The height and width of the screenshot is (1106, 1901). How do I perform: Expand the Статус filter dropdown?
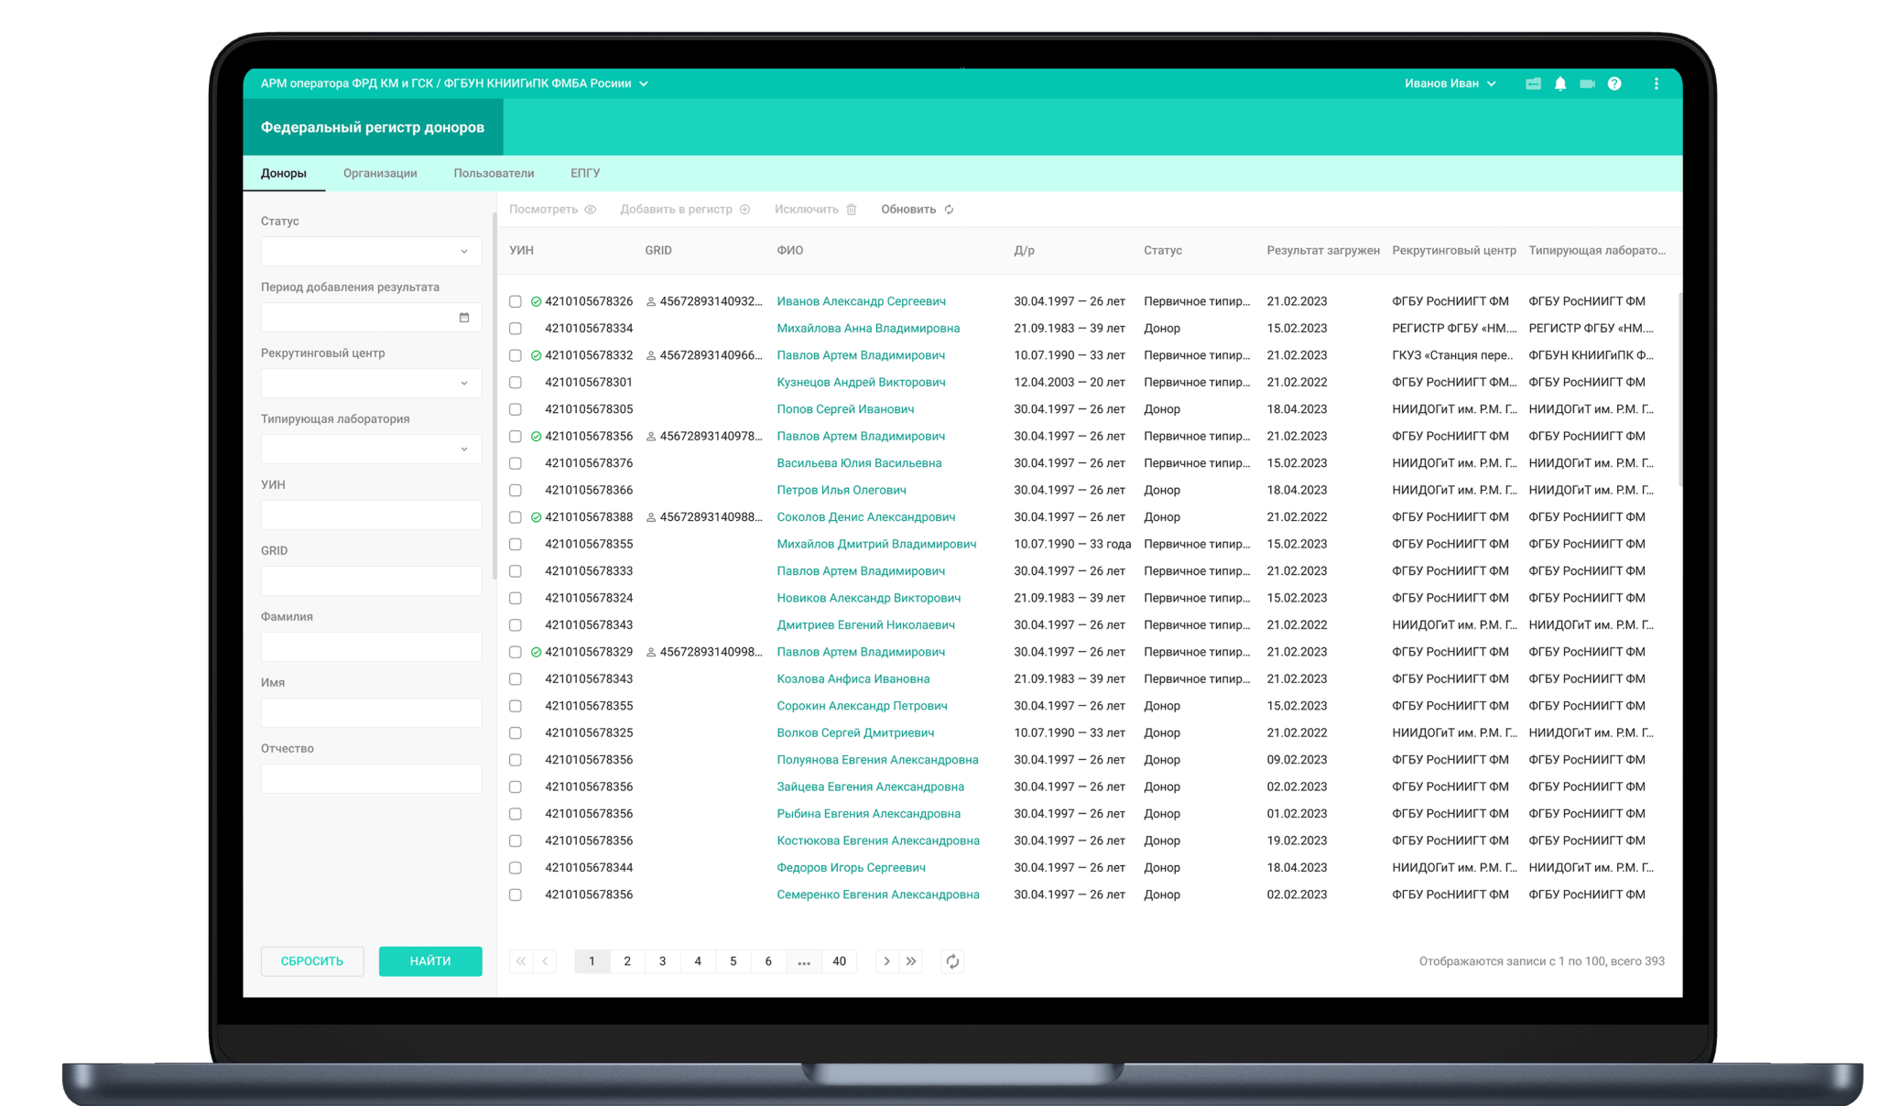[x=371, y=252]
